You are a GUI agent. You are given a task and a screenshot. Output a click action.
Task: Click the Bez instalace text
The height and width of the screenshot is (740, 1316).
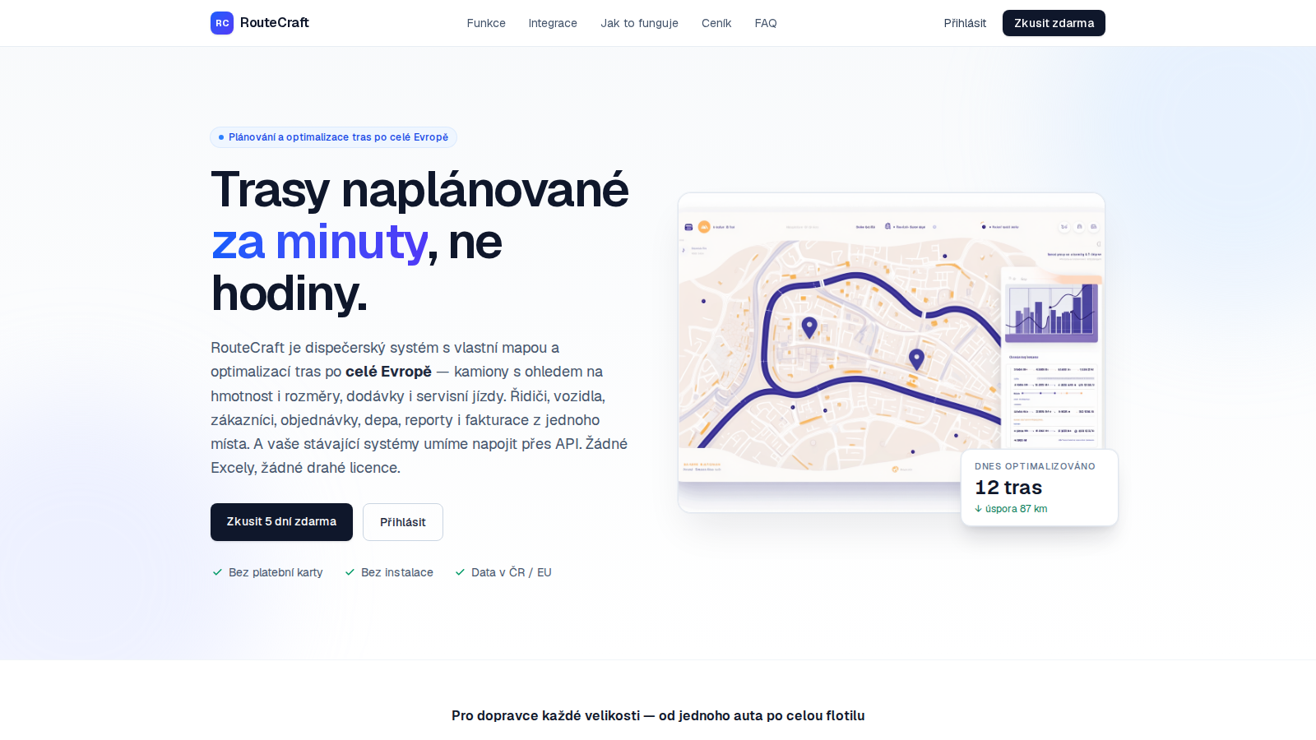(x=397, y=572)
